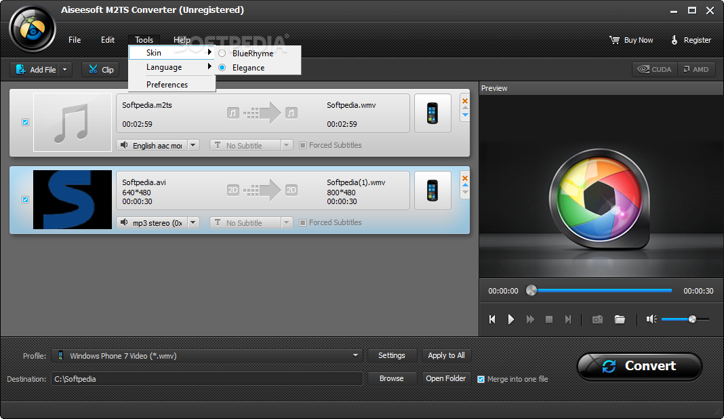Toggle CUDA acceleration button
The width and height of the screenshot is (724, 419).
tap(655, 69)
